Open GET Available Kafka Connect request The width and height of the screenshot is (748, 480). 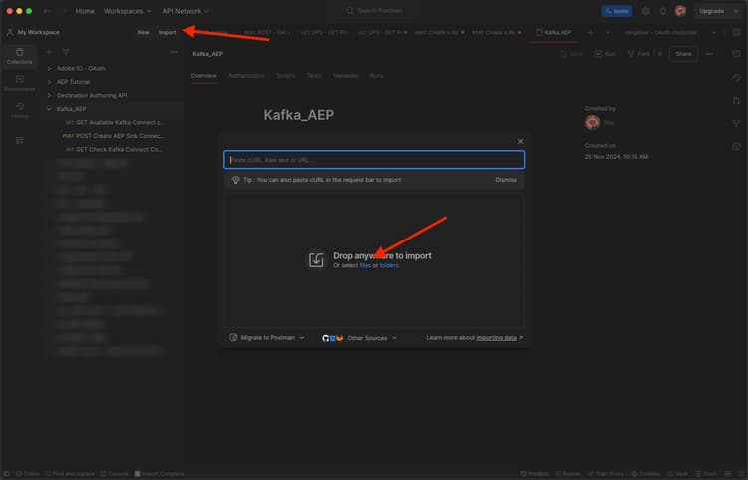pyautogui.click(x=115, y=122)
